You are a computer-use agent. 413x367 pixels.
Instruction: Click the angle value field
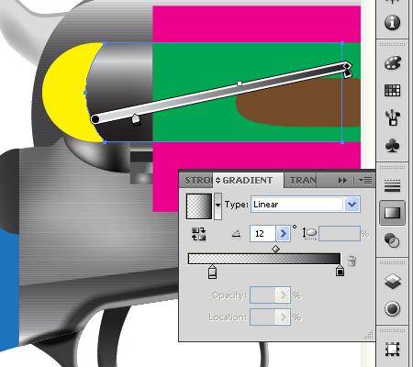pyautogui.click(x=263, y=234)
